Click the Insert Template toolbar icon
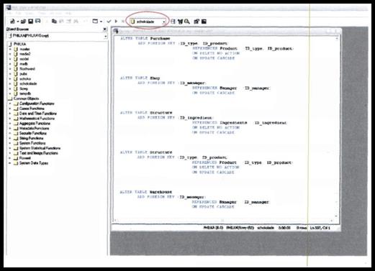This screenshot has height=271, width=375. (38, 22)
